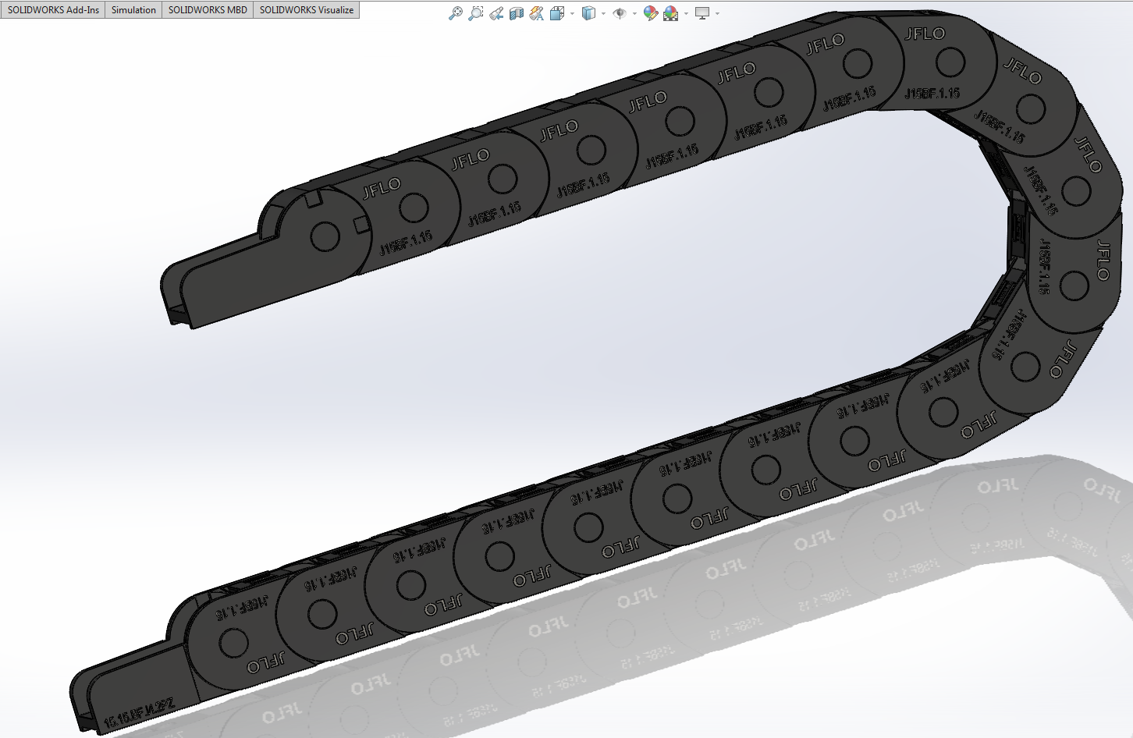Click the View Orientation cube icon
This screenshot has height=738, width=1133.
tap(557, 13)
